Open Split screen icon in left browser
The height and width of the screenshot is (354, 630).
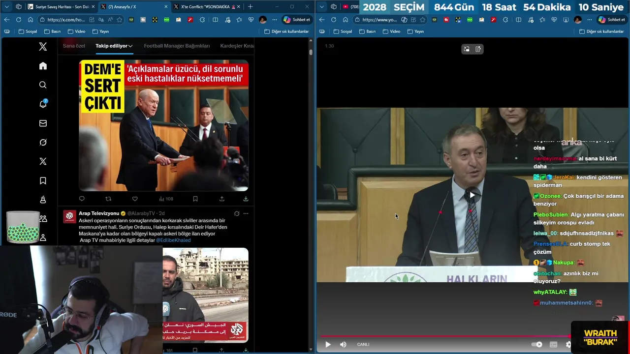(x=215, y=20)
